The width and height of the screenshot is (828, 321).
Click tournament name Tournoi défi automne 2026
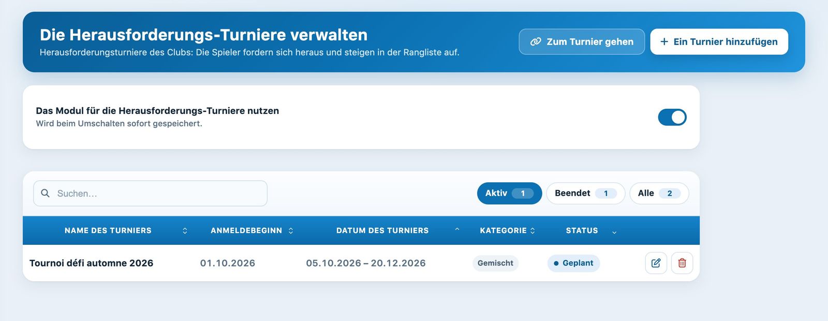[x=91, y=263]
